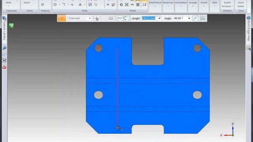The width and height of the screenshot is (253, 142).
Task: Select the Fillet corner tool
Action: tap(64, 5)
